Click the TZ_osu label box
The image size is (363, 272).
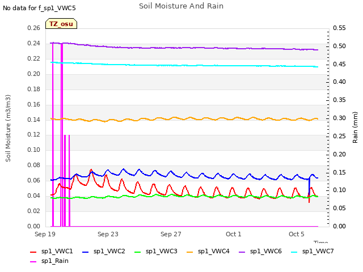point(61,24)
